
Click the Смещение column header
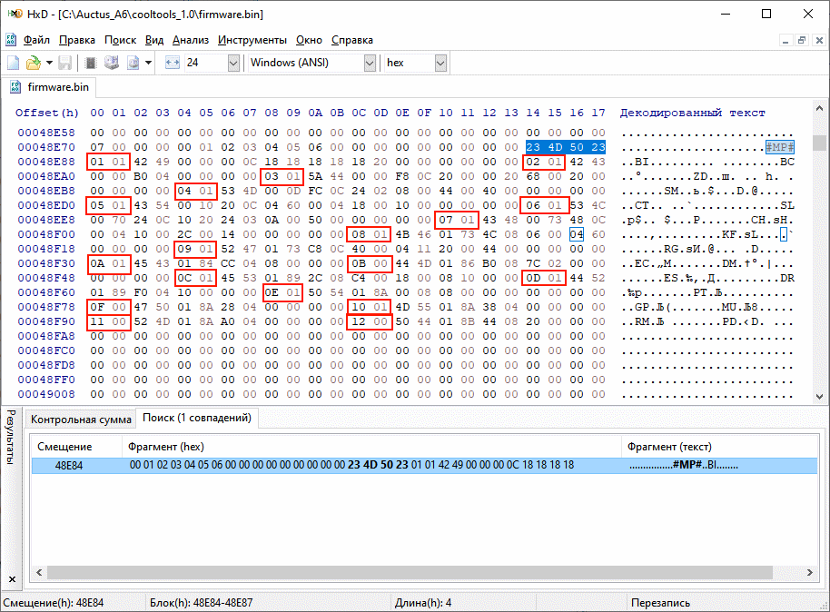click(77, 447)
